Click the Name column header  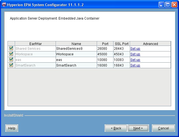coord(76,44)
